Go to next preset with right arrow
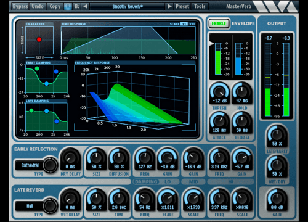Viewport: 308px width, 222px height. 169,6
